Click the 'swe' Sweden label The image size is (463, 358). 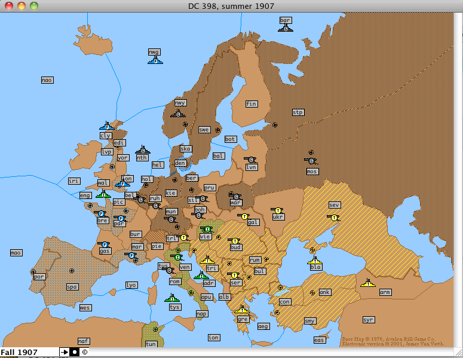204,130
